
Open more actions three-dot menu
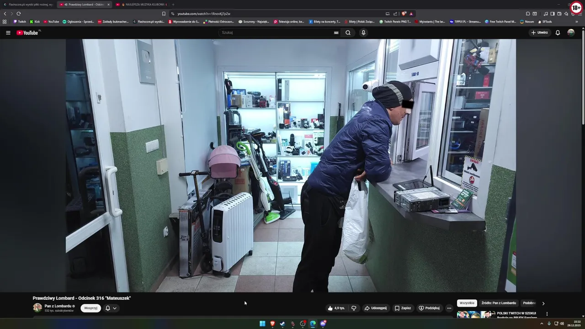(x=449, y=308)
